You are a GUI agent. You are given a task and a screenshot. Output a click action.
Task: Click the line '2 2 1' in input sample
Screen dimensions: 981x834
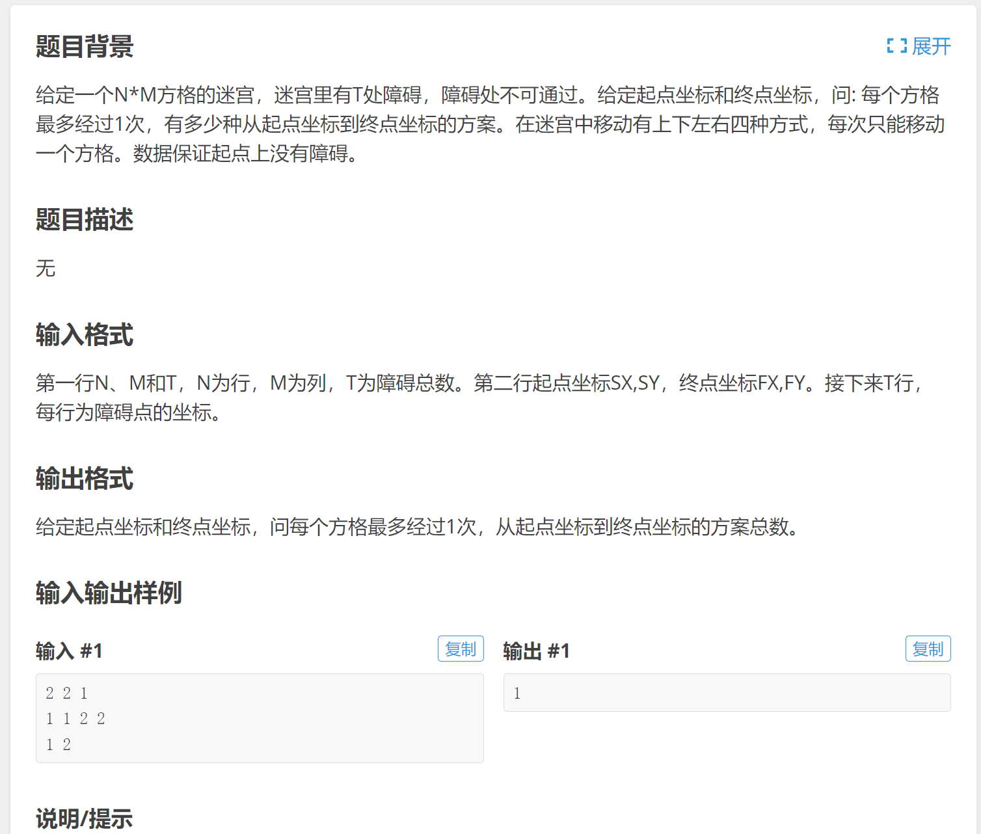click(67, 693)
